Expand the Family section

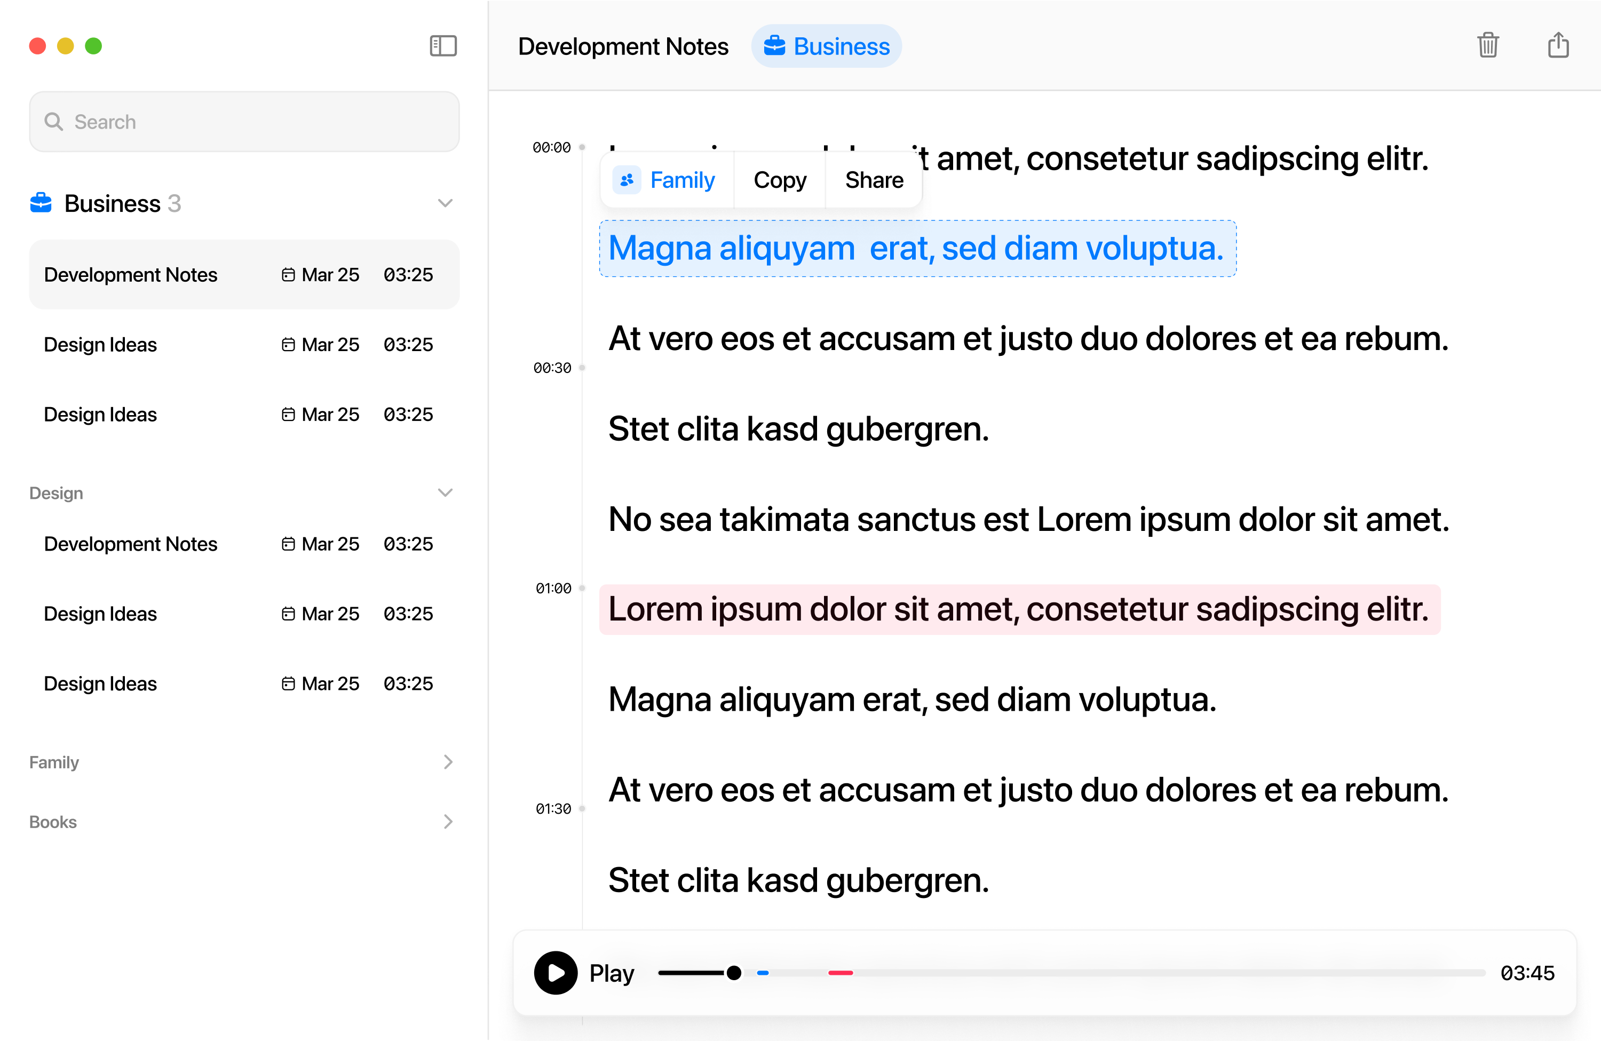pos(448,762)
